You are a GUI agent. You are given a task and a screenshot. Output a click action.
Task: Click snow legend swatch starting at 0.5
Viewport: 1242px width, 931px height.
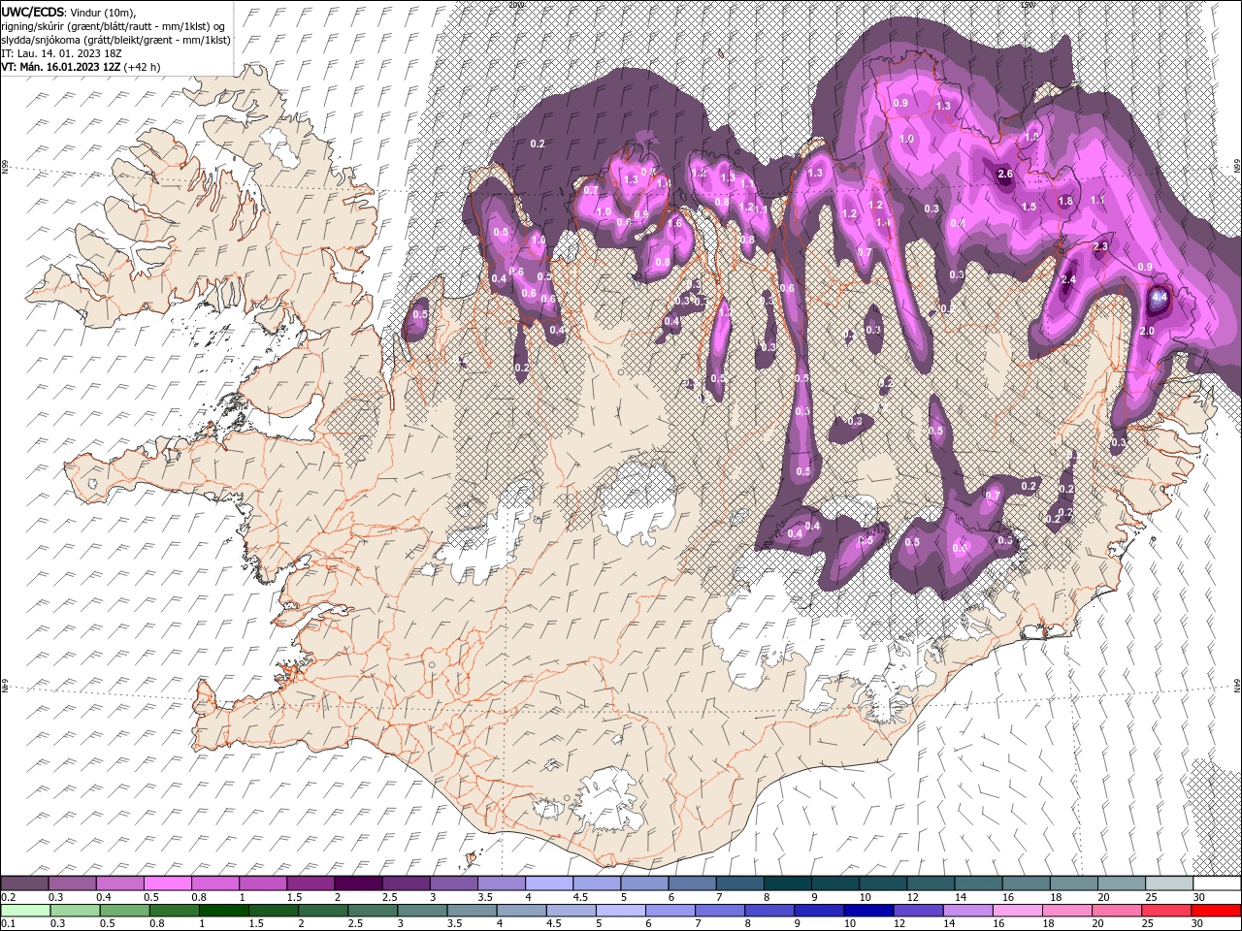(167, 883)
